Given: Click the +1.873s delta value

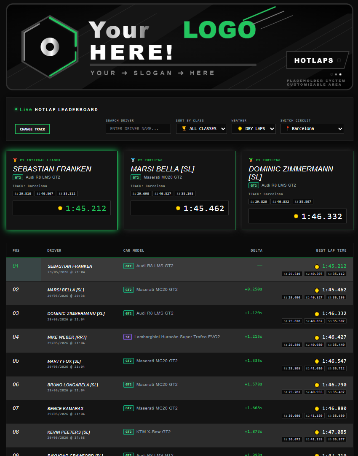Looking at the screenshot, I should [x=254, y=432].
